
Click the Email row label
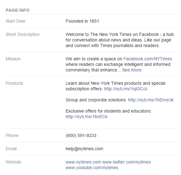[x=11, y=149]
